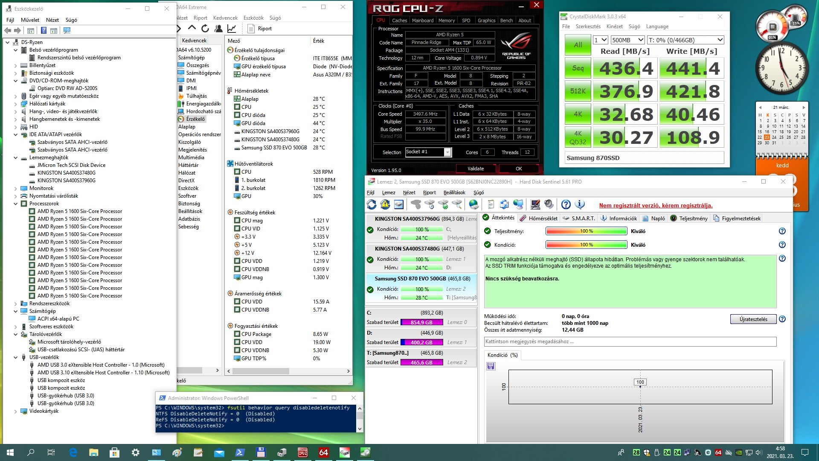Open the Művelet menu in Device Manager
Image resolution: width=819 pixels, height=461 pixels.
tap(30, 20)
